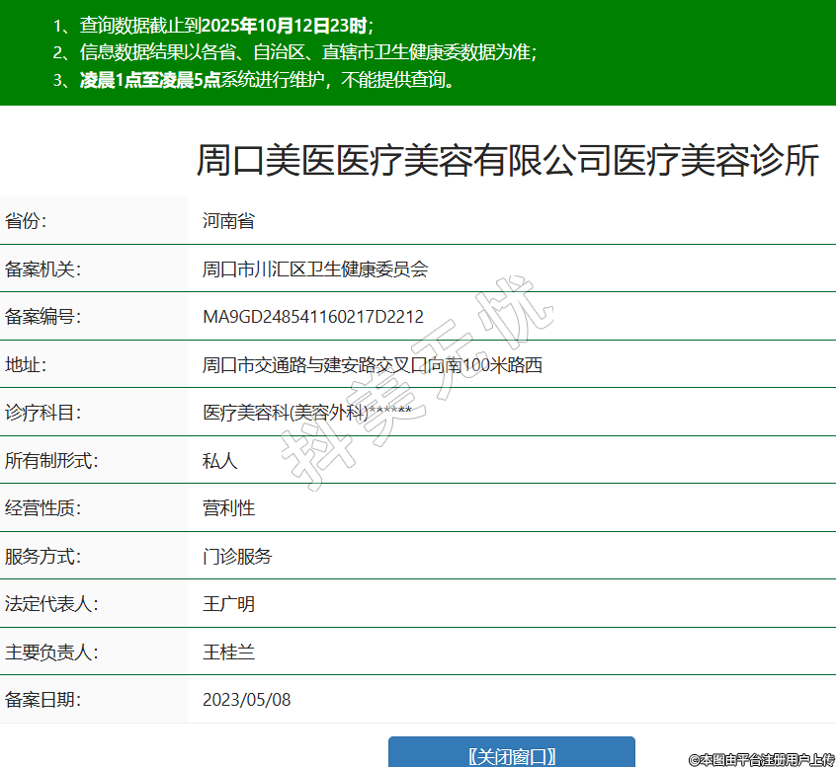Click the 省份 row label
The width and height of the screenshot is (836, 767).
[x=26, y=221]
